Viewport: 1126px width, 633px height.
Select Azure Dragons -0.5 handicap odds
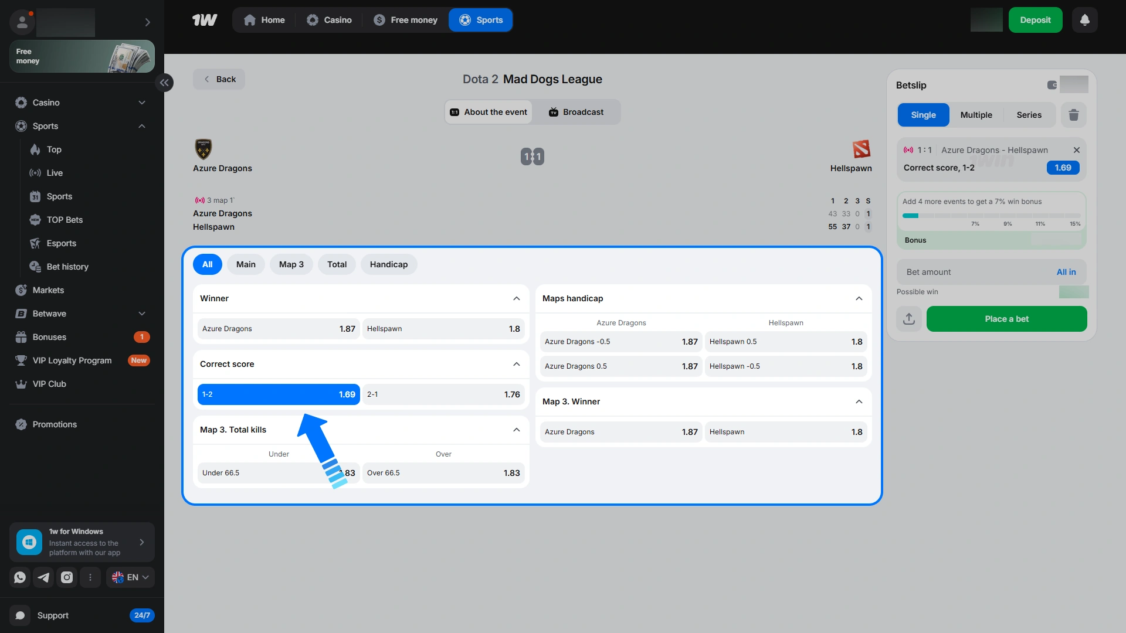tap(621, 342)
